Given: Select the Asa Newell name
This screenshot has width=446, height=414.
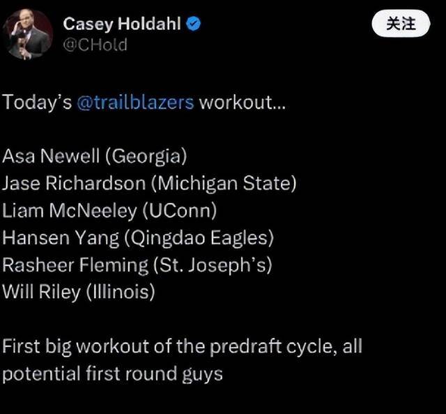Looking at the screenshot, I should (x=51, y=156).
